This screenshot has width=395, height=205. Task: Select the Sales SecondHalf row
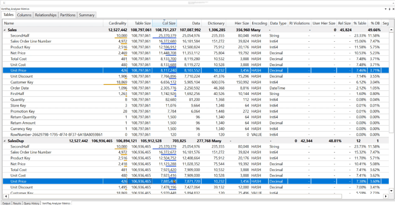(196, 36)
